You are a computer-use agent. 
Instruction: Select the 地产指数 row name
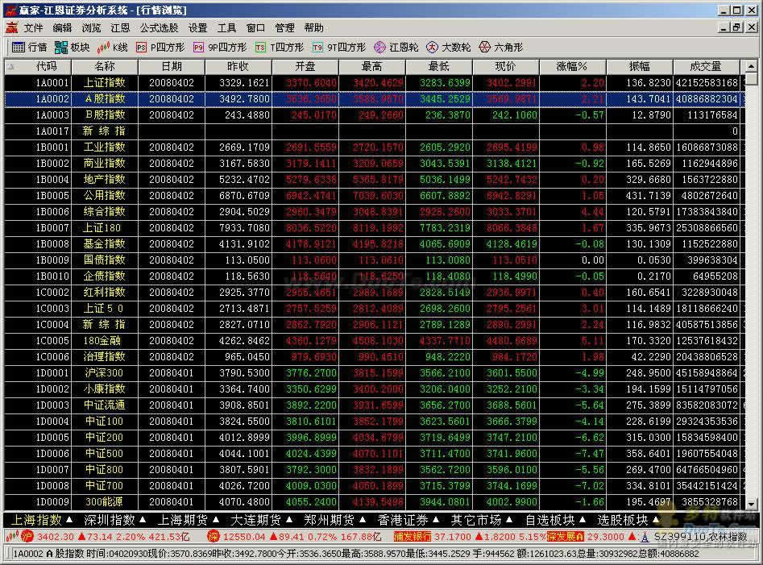click(105, 180)
